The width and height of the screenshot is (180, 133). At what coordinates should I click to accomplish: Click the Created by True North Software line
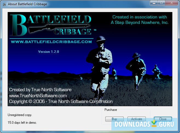(40, 90)
